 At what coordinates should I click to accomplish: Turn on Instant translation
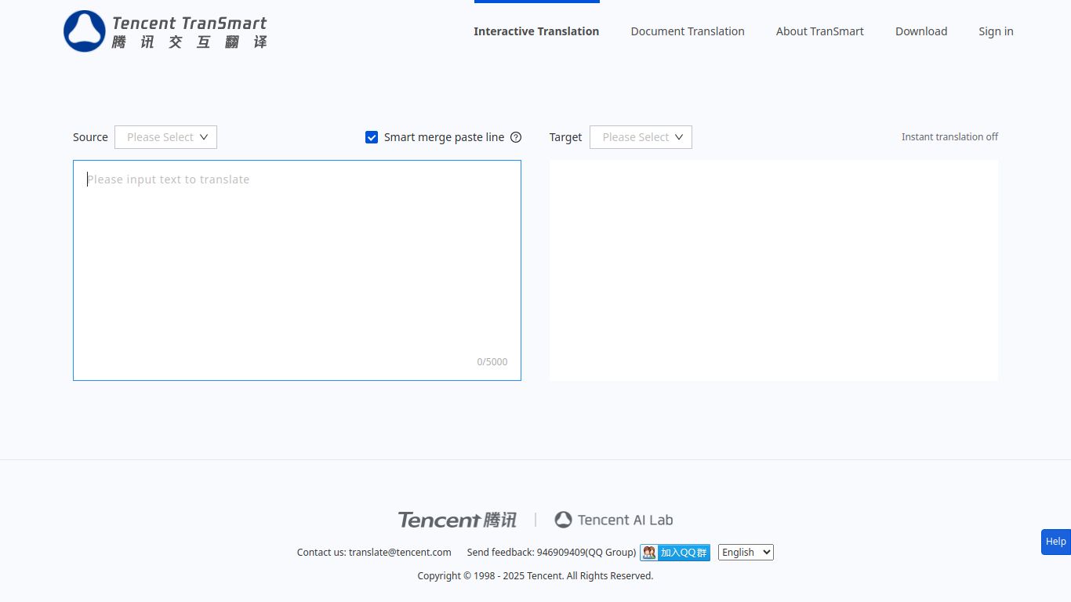[x=949, y=136]
